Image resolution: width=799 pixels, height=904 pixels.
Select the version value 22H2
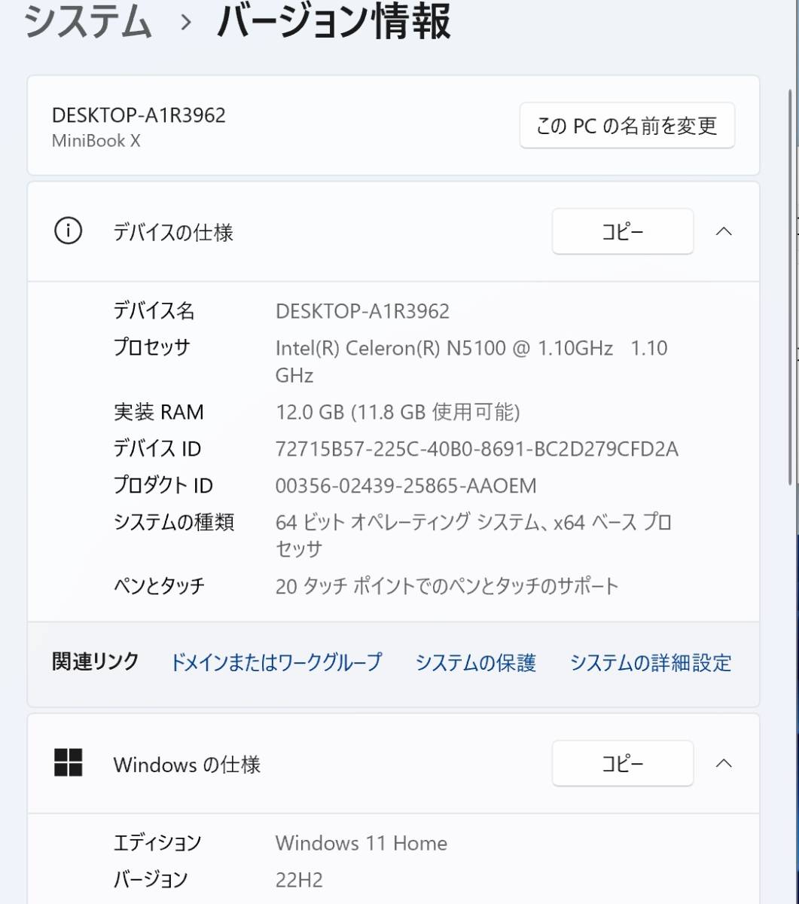[299, 880]
